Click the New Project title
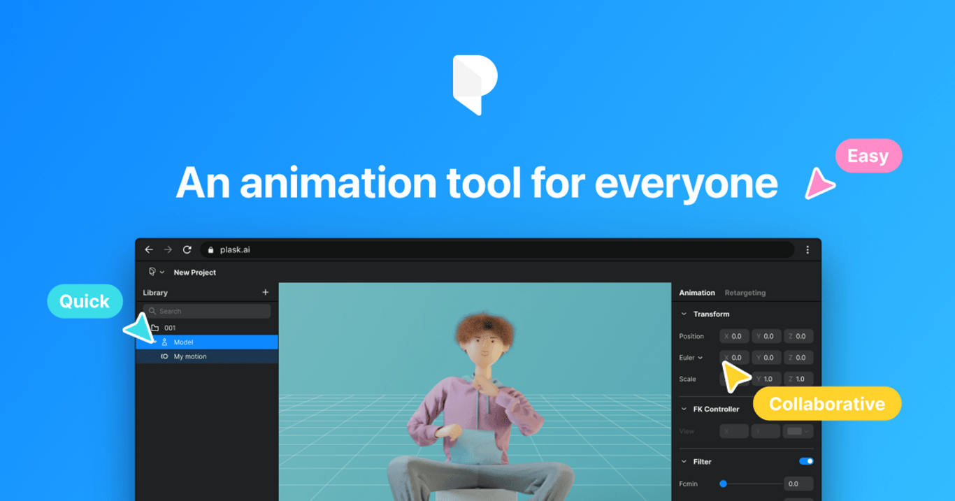The height and width of the screenshot is (501, 955). click(x=194, y=273)
